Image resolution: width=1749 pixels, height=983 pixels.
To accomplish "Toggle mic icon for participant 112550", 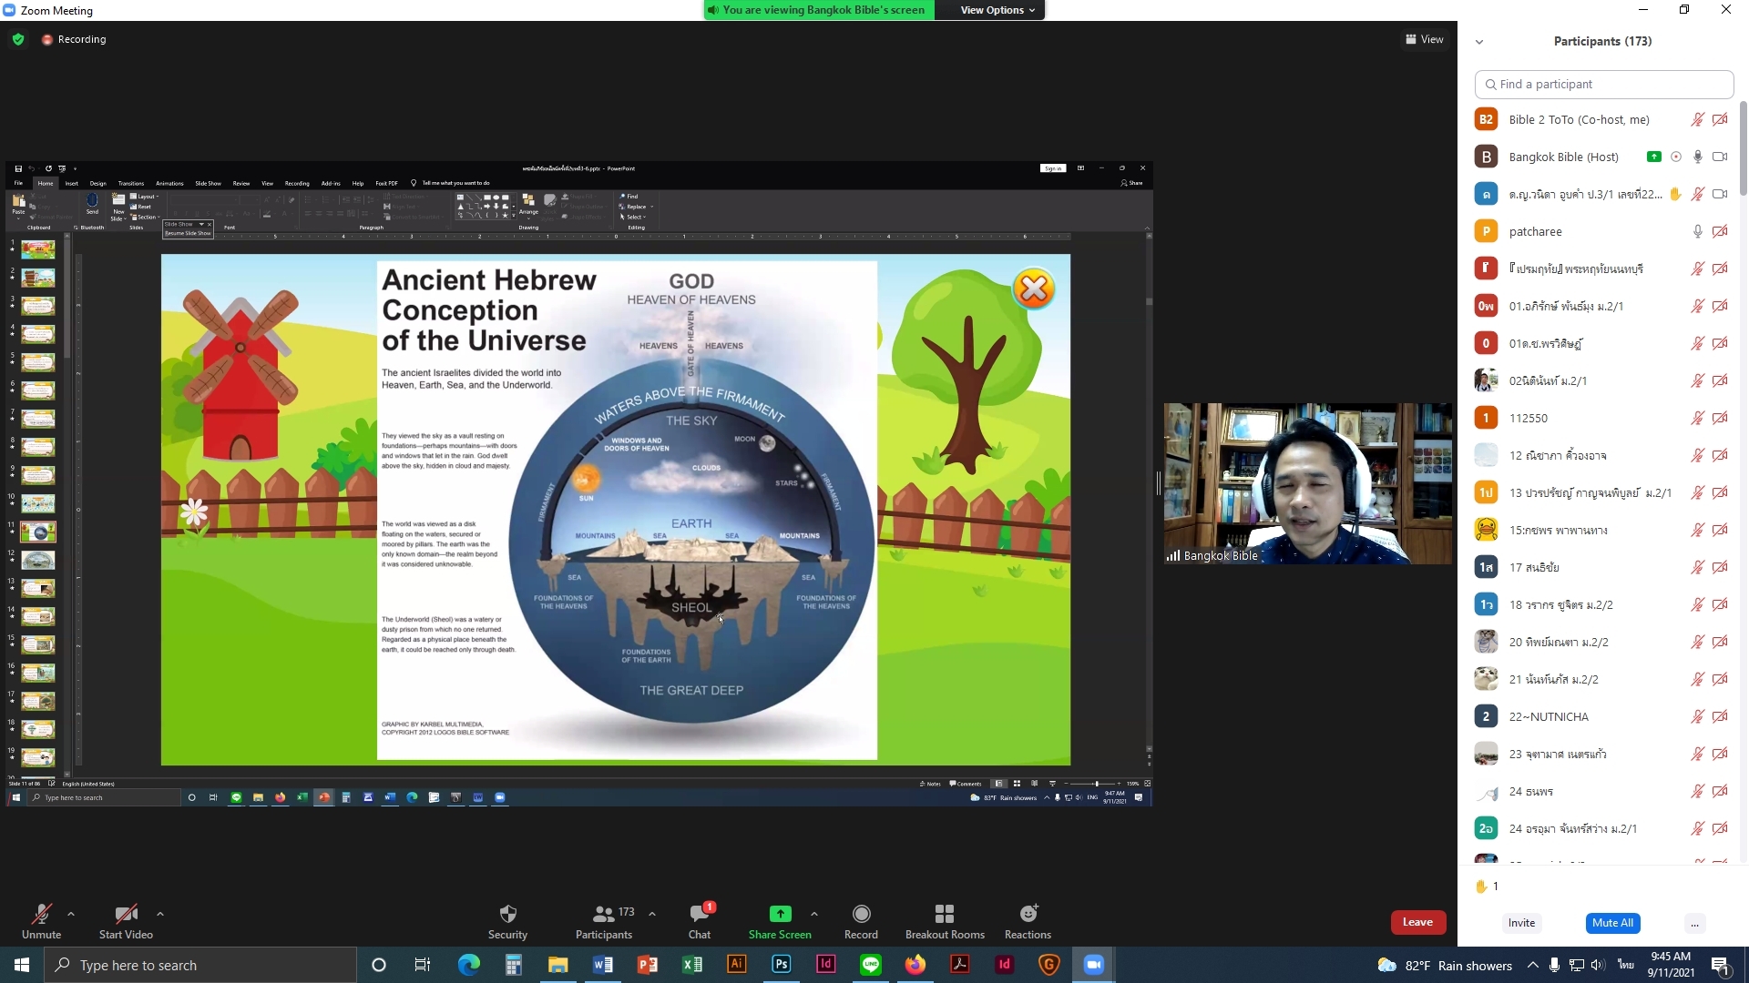I will [x=1697, y=418].
